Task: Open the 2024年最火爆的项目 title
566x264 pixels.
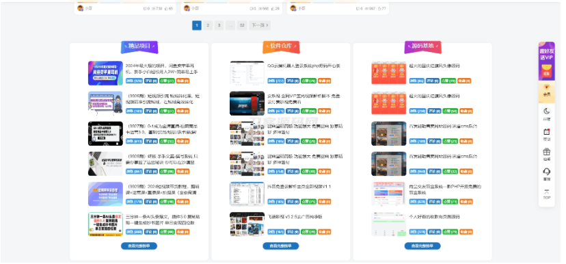Action: point(162,68)
